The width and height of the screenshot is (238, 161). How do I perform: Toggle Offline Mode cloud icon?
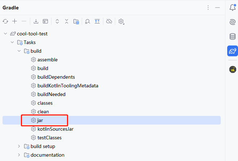(109, 22)
